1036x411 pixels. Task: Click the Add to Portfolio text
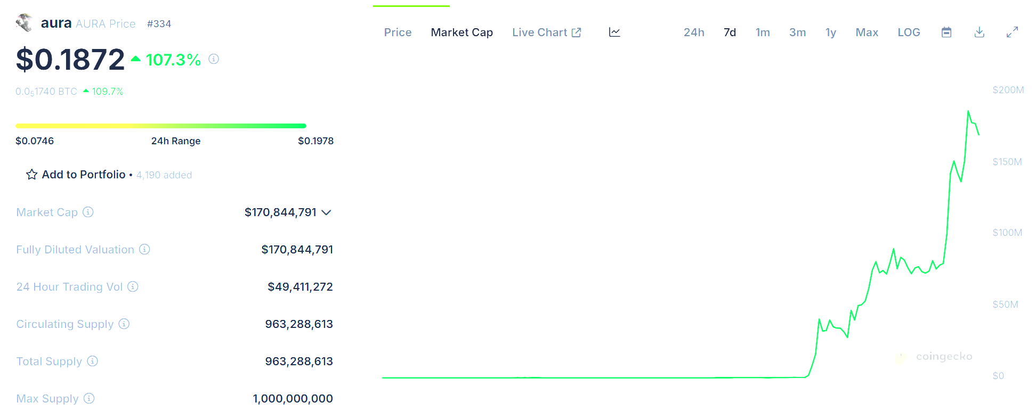click(84, 175)
